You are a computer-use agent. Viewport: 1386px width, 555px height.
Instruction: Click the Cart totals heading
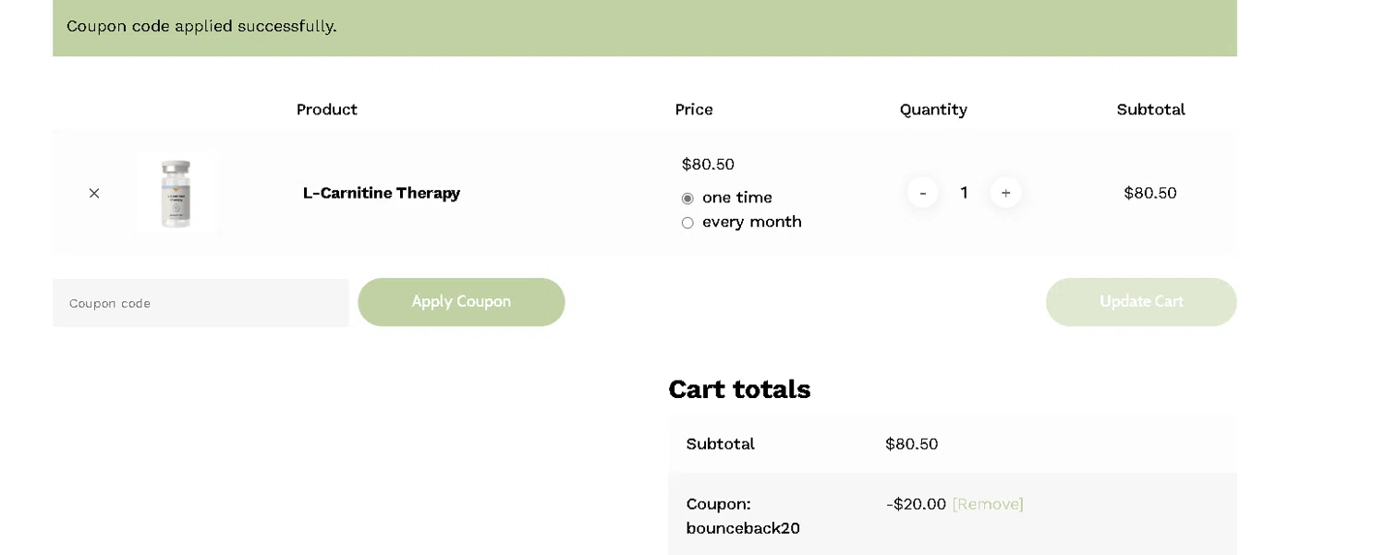739,390
